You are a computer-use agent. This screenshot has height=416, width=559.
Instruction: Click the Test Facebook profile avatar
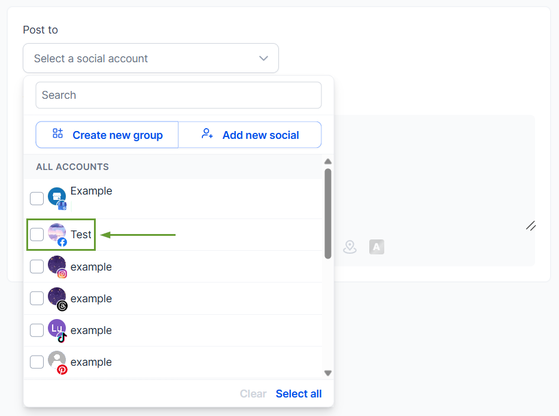point(57,234)
